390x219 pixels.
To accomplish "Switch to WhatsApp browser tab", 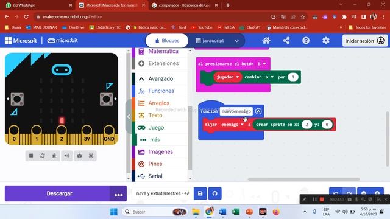I will [38, 5].
